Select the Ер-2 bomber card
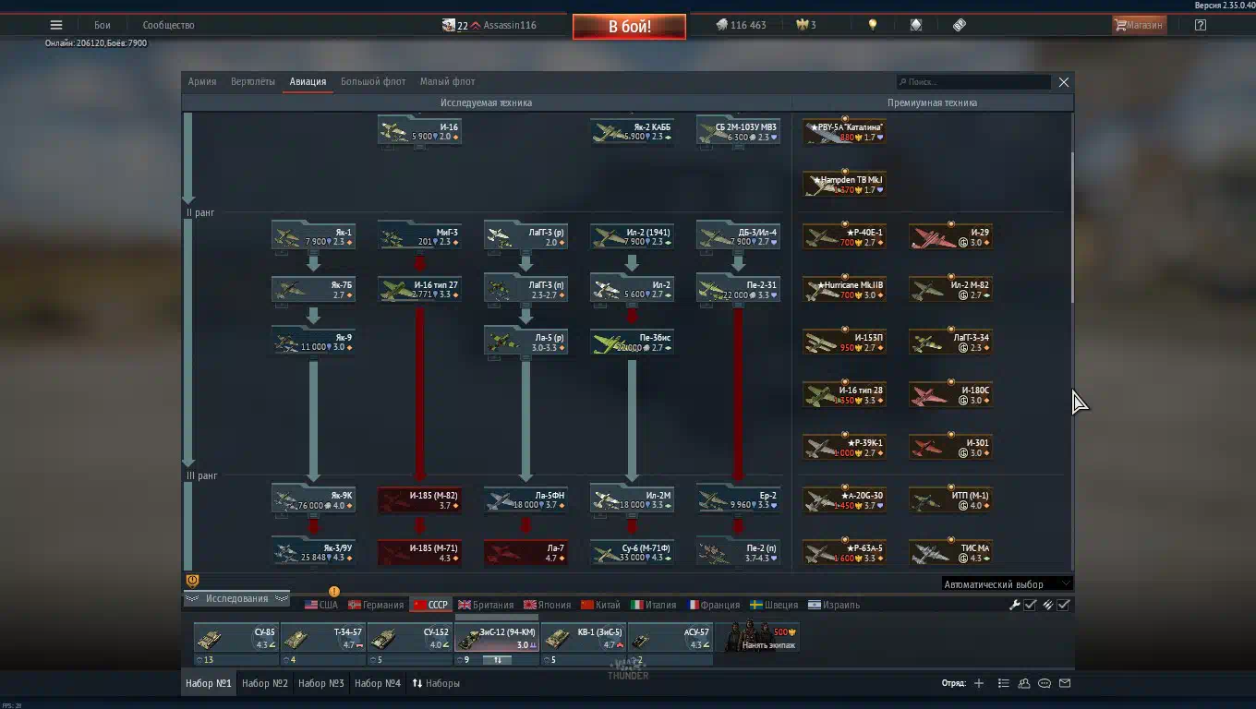Screen dimensions: 1256x709 pyautogui.click(x=738, y=499)
